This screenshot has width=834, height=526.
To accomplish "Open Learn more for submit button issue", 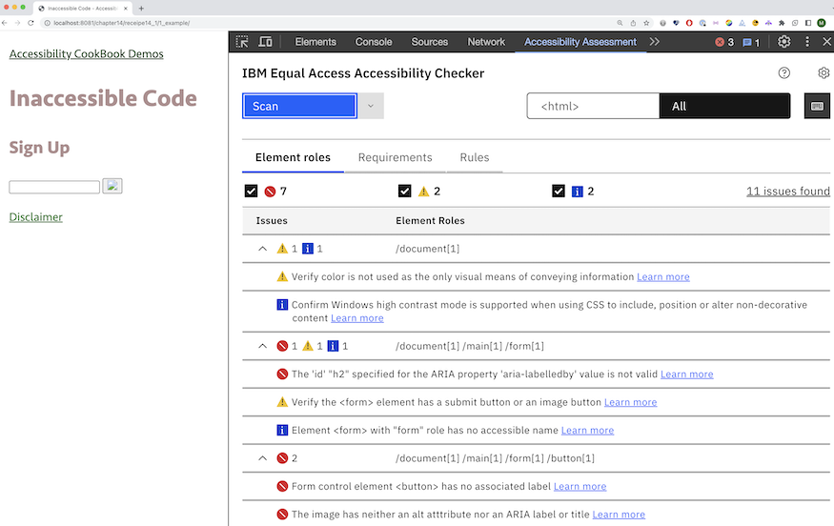I will 630,402.
